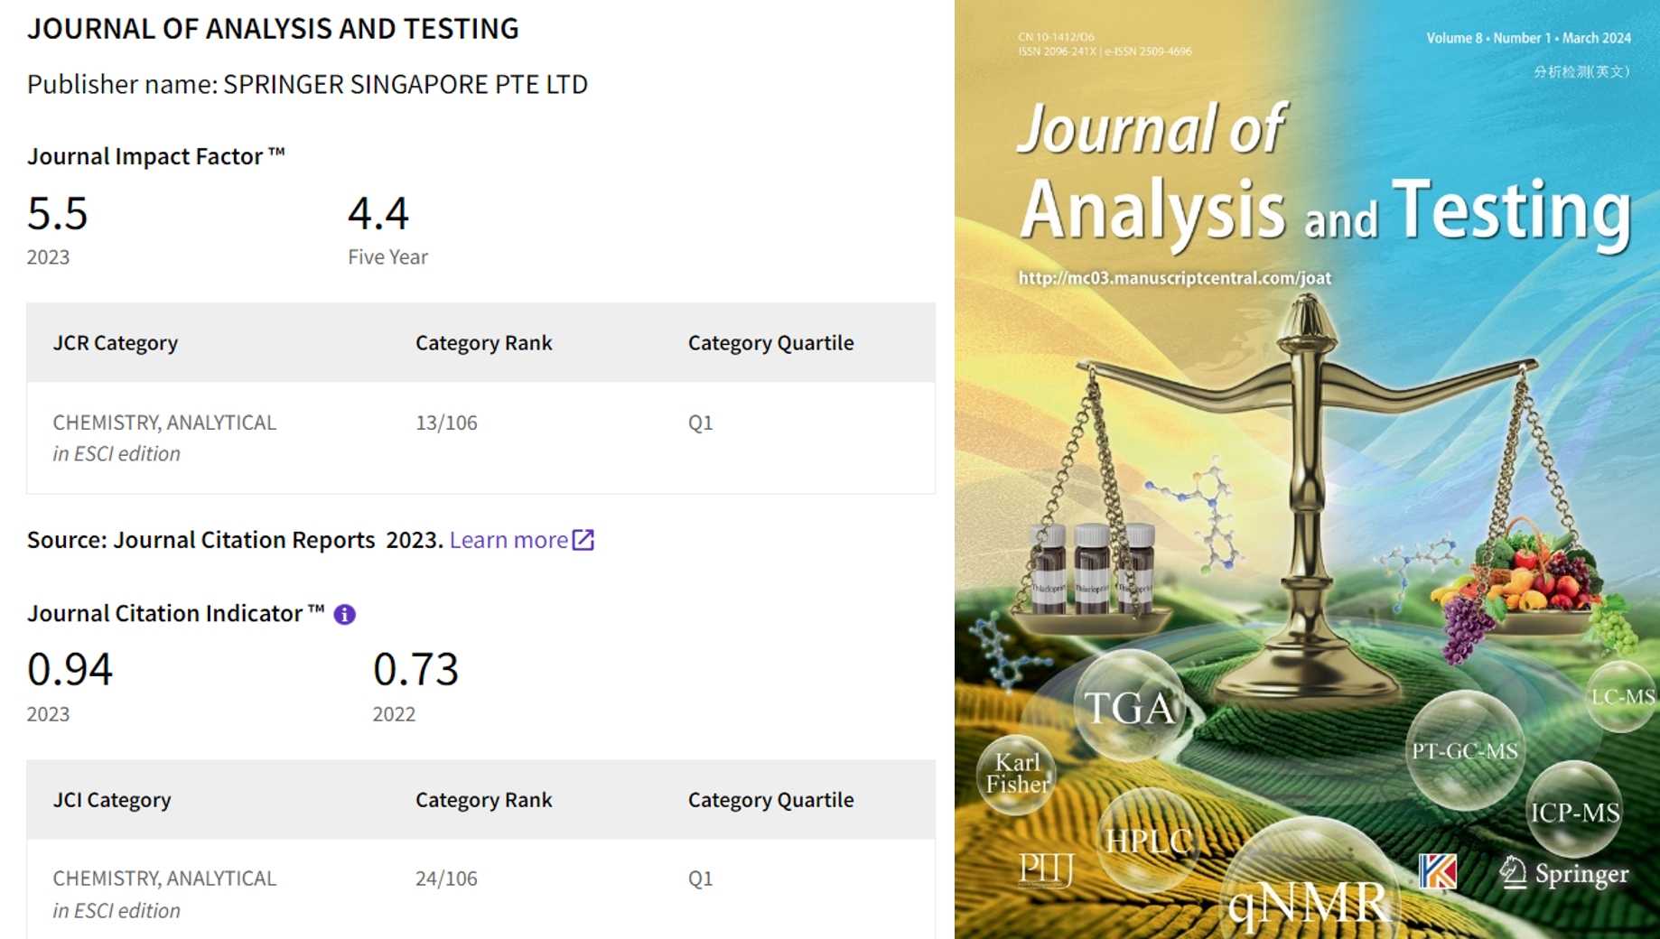Click the 2022 JCI value 0.73
Screen dimensions: 1660x939
coord(415,670)
